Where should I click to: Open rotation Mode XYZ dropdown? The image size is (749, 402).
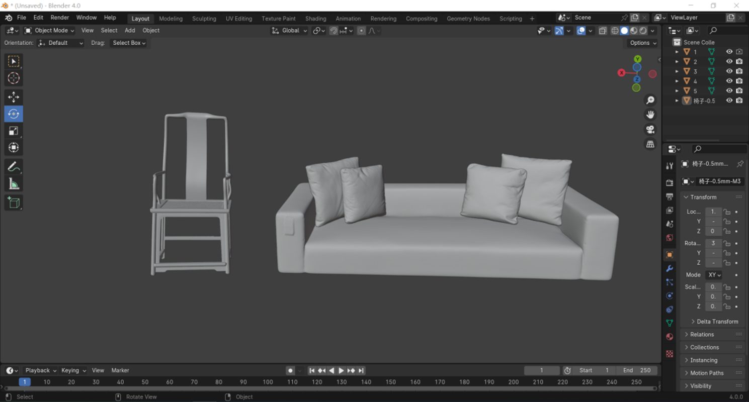point(713,275)
